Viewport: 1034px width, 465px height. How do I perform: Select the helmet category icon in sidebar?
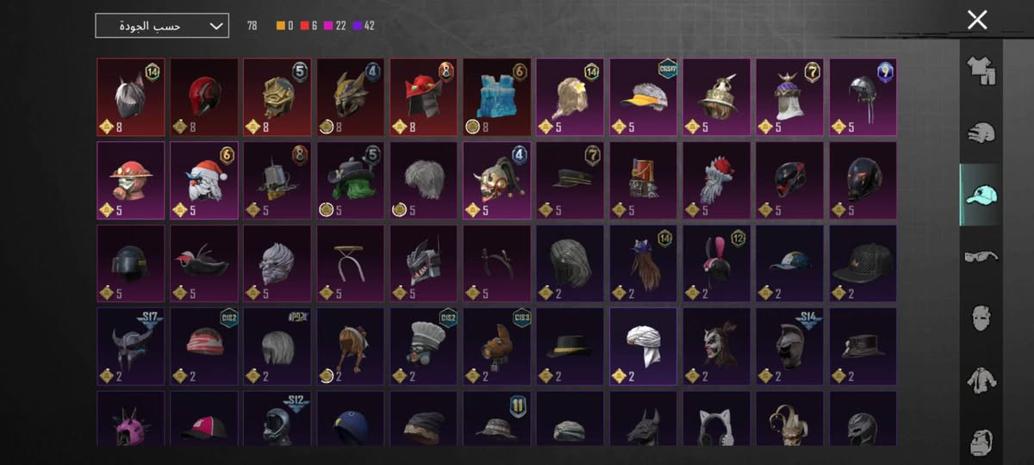(981, 133)
